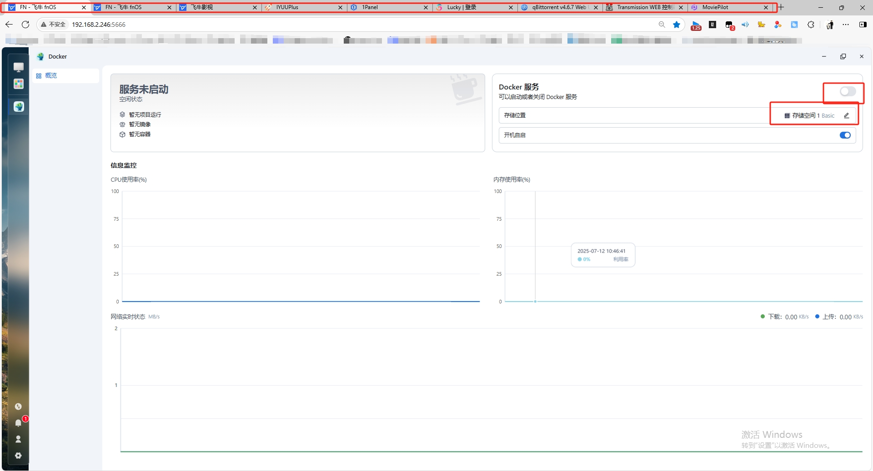873x471 pixels.
Task: Open the colorful app center icon in the sidebar
Action: 19,84
